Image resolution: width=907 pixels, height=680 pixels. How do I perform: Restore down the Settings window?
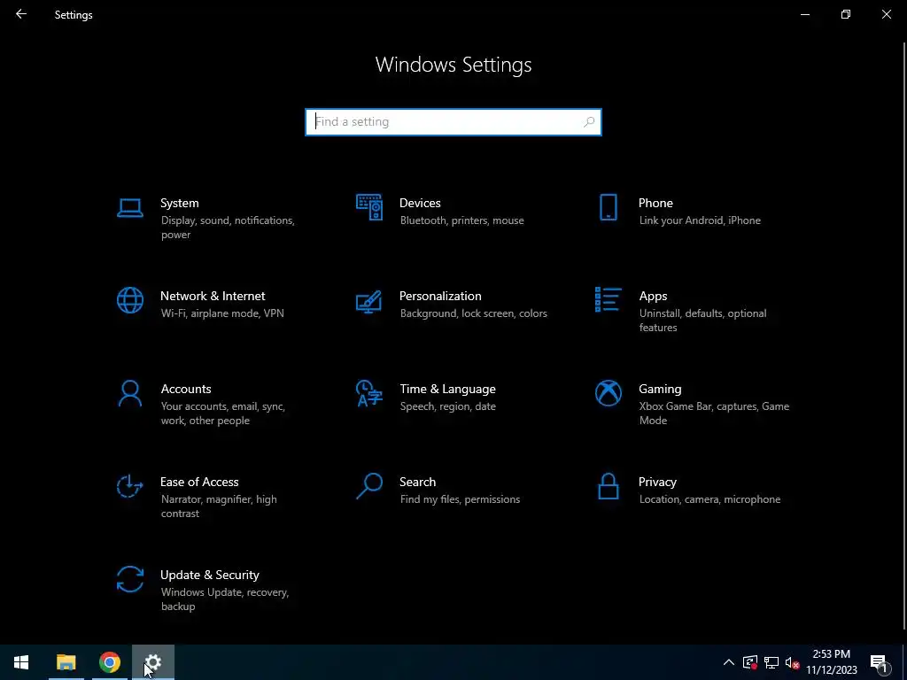tap(846, 14)
